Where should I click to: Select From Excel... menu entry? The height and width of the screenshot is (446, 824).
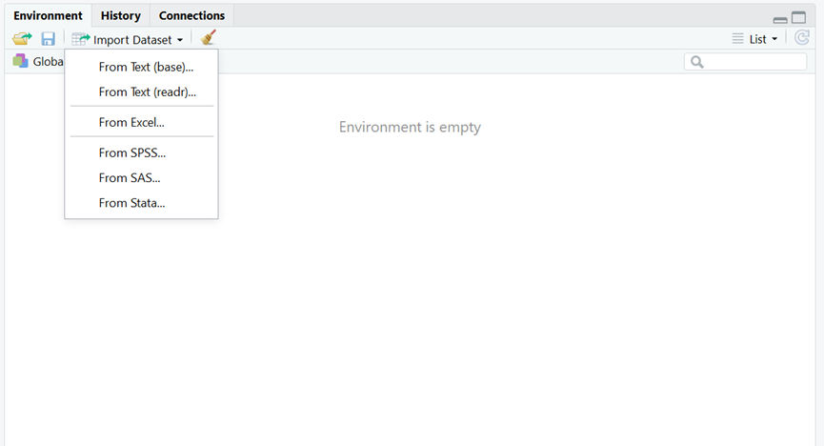click(141, 123)
